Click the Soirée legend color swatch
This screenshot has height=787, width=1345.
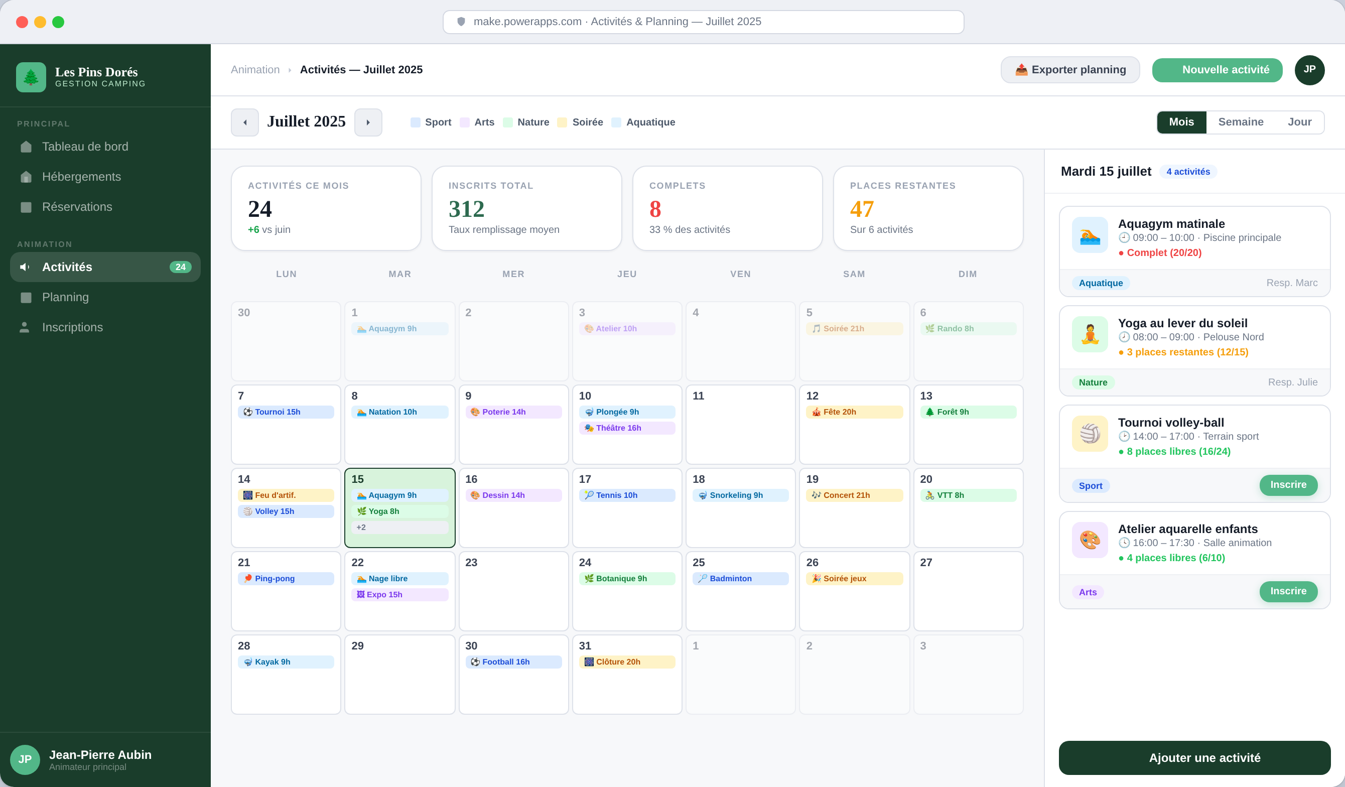coord(562,122)
